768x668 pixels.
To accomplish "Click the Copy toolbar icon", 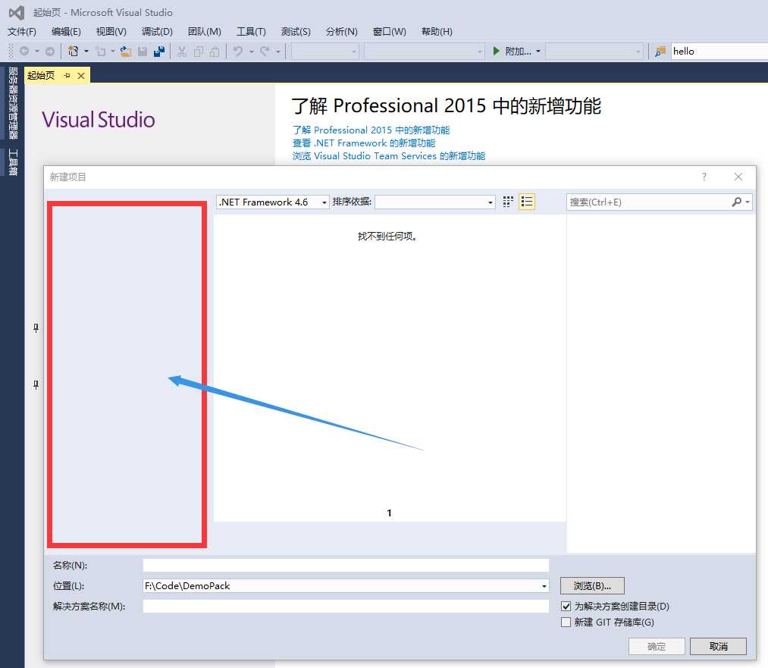I will tap(199, 51).
